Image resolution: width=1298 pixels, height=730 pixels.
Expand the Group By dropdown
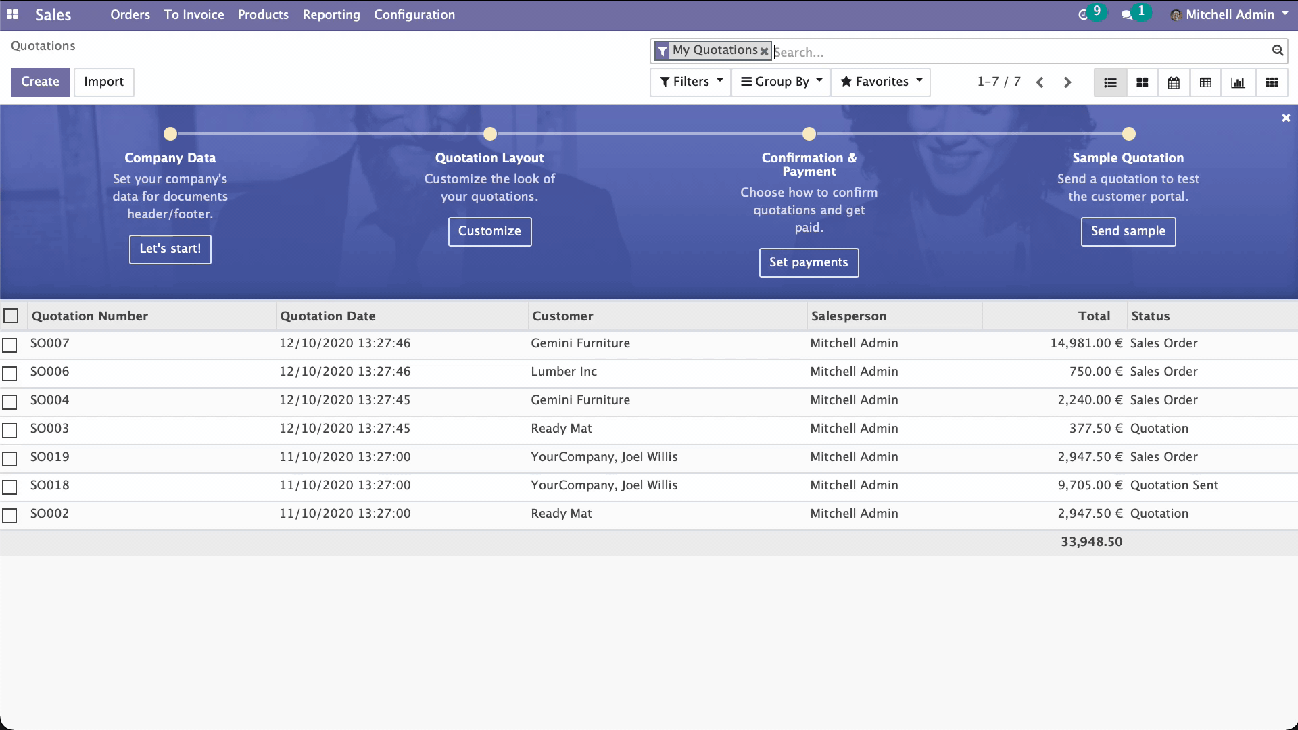click(x=781, y=82)
